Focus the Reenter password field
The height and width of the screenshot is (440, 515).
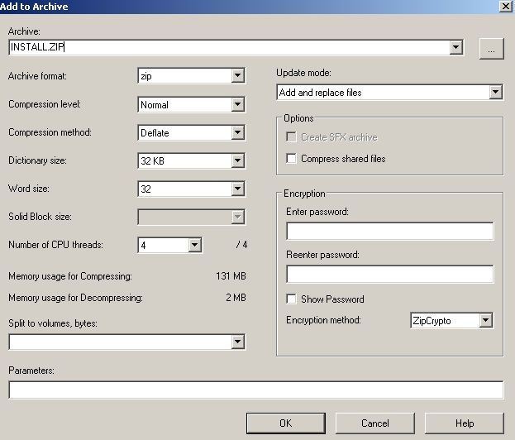389,274
